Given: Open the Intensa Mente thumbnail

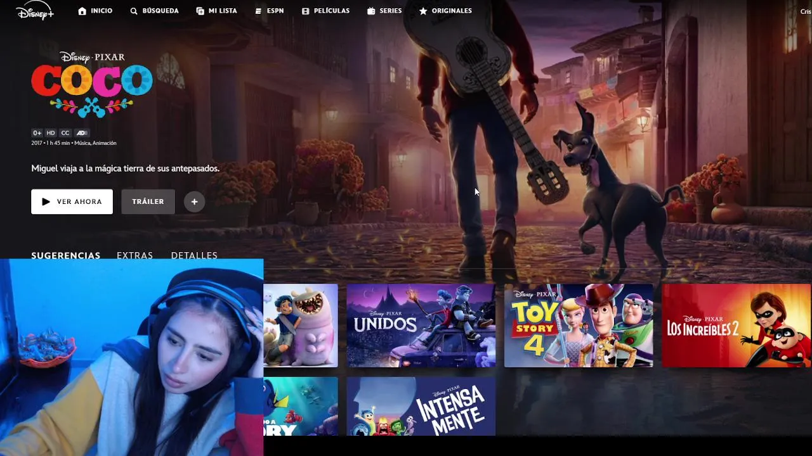Looking at the screenshot, I should (x=421, y=407).
